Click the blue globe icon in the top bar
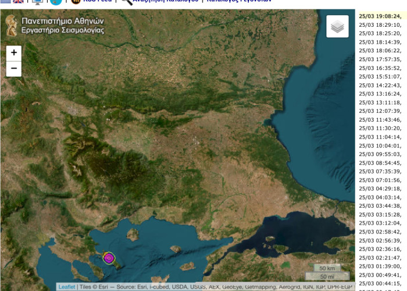Screen dimensions: 407x291 (x=56, y=2)
